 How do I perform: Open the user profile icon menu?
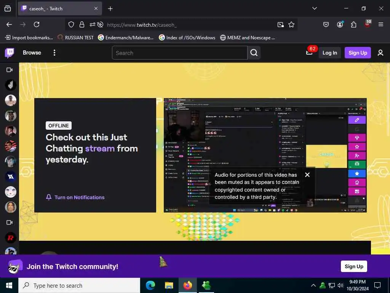pos(380,53)
